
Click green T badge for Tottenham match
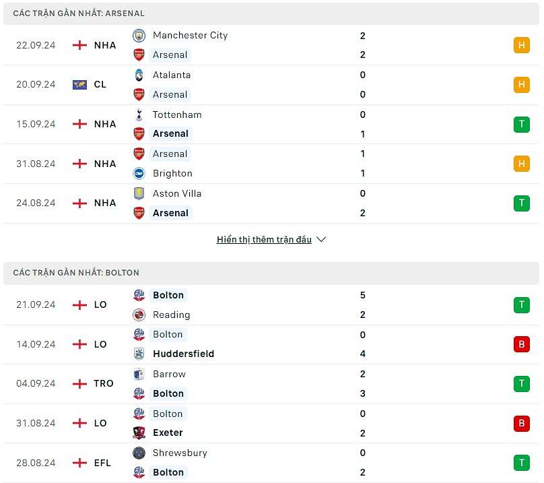tap(521, 125)
